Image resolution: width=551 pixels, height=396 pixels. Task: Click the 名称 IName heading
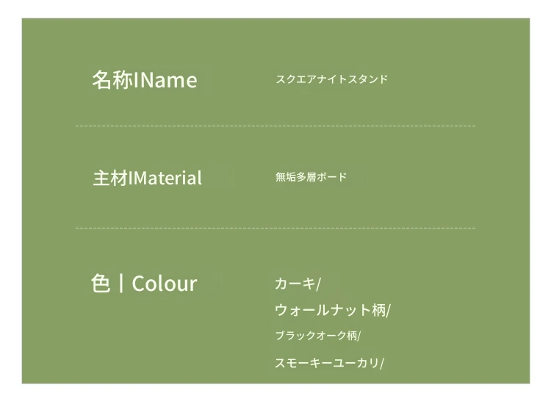click(145, 80)
